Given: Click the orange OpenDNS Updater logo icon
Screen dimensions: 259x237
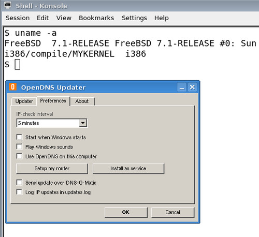Looking at the screenshot, I should click(13, 87).
